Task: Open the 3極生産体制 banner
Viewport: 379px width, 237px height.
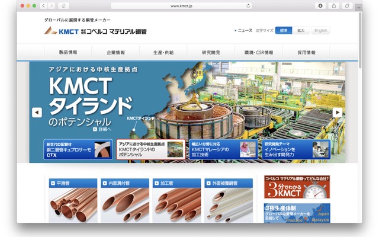Action: click(297, 213)
